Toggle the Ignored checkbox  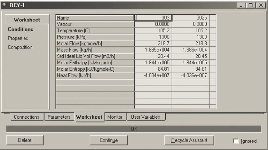[x=236, y=141]
